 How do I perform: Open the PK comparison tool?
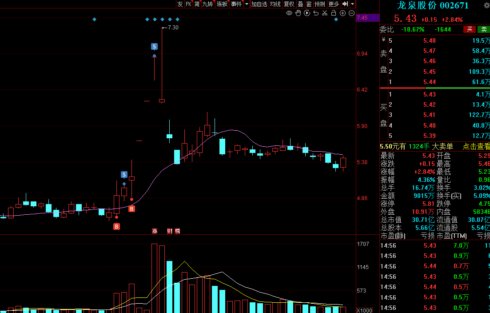click(x=188, y=4)
